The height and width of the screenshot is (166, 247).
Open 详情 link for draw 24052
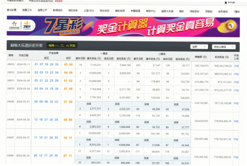coord(236,74)
